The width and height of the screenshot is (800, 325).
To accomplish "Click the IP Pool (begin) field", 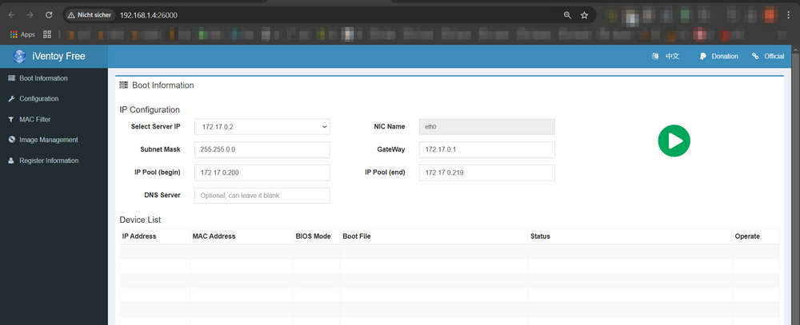I will click(x=262, y=172).
